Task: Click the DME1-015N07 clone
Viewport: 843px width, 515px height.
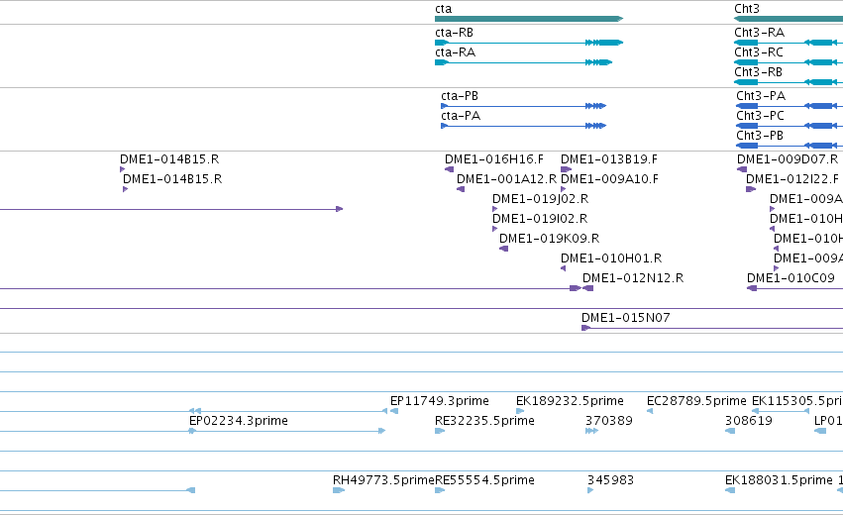Action: 626,318
